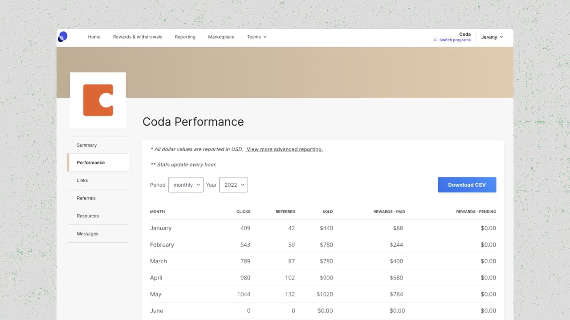Click May's clicks value 1044
Viewport: 570px width, 320px height.
(244, 294)
